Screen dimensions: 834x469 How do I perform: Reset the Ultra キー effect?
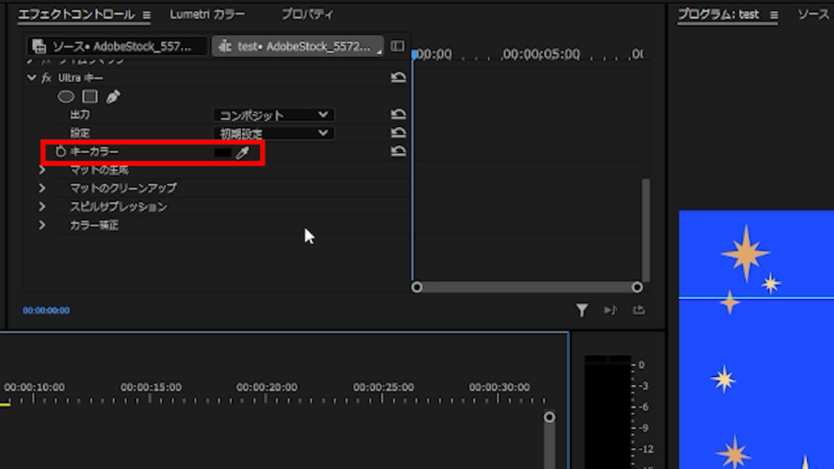tap(398, 77)
